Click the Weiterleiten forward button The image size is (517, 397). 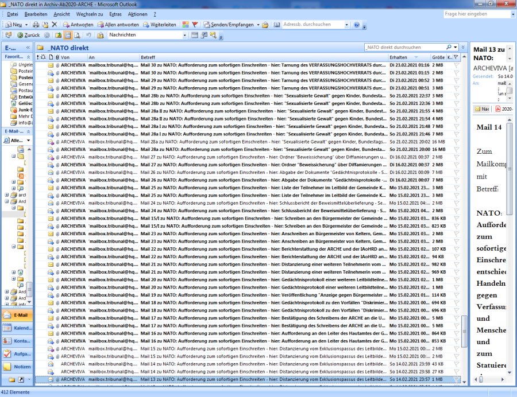(x=160, y=25)
